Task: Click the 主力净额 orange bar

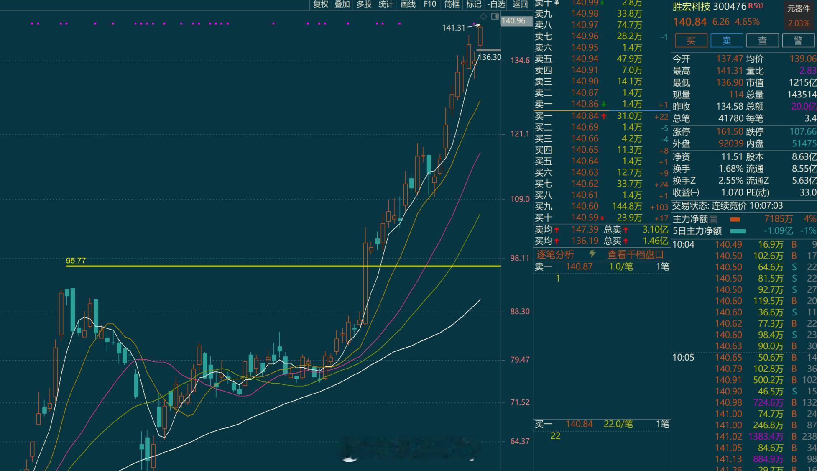Action: (x=735, y=219)
